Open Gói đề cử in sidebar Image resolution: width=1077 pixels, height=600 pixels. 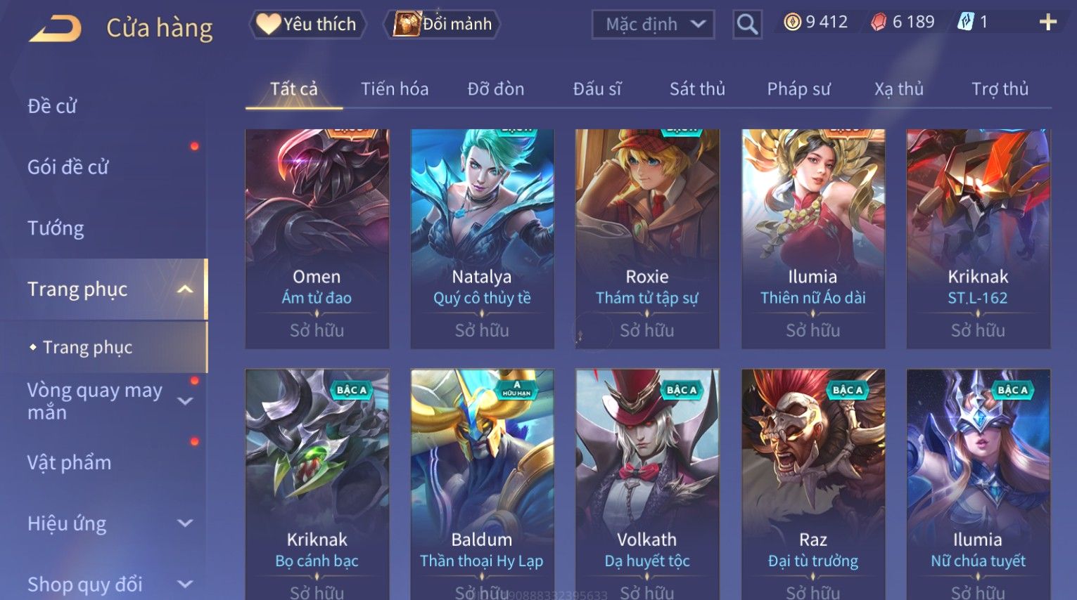[x=68, y=167]
